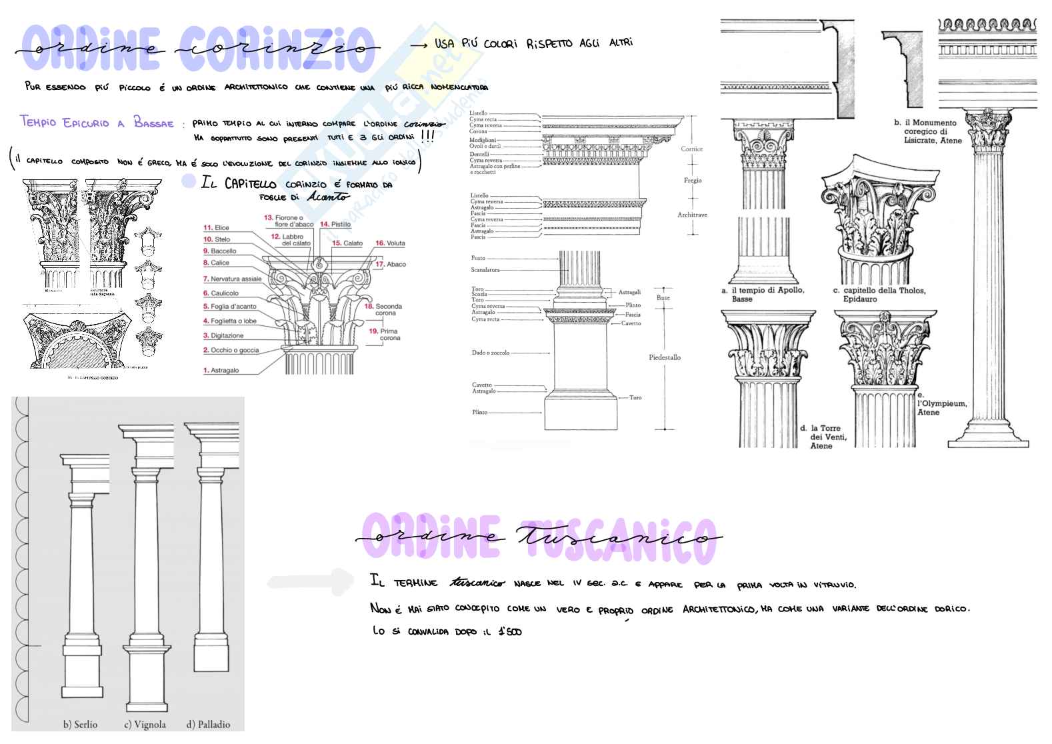Click the '16. Voluta' label
This screenshot has height=744, width=1052.
[390, 243]
